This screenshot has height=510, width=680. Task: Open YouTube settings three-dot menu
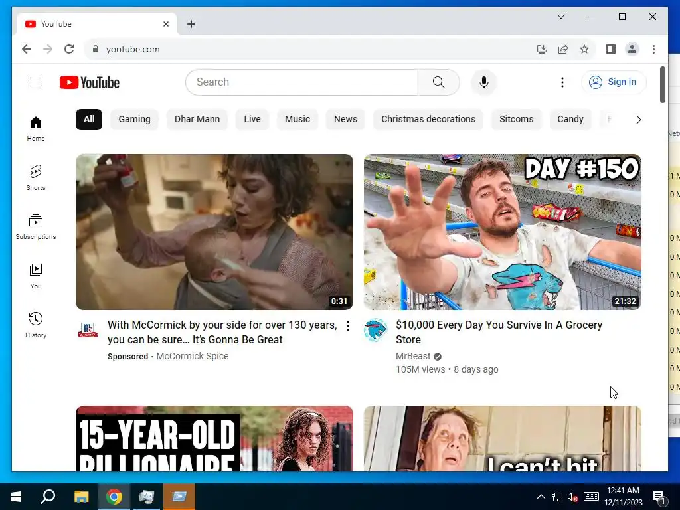click(x=562, y=82)
